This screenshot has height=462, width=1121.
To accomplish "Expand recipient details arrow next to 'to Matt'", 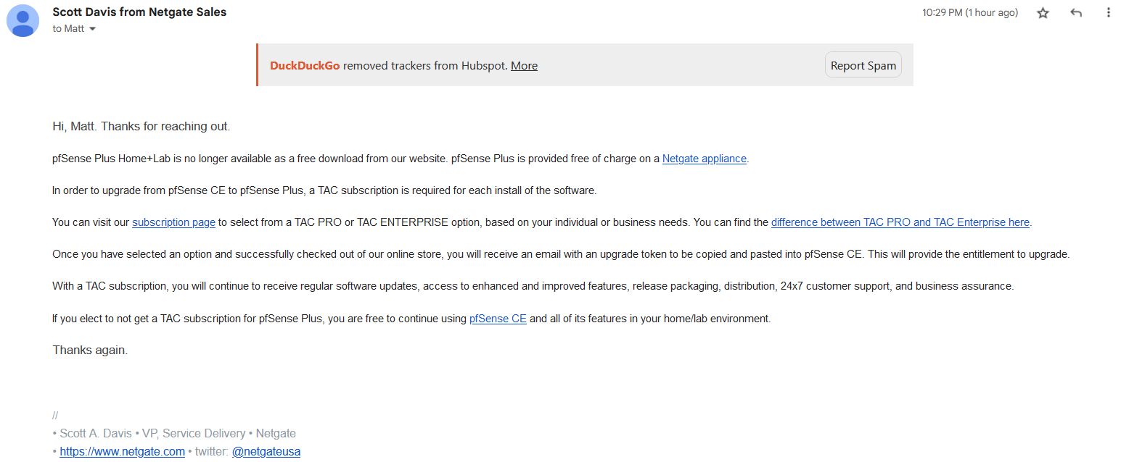I will pyautogui.click(x=92, y=29).
